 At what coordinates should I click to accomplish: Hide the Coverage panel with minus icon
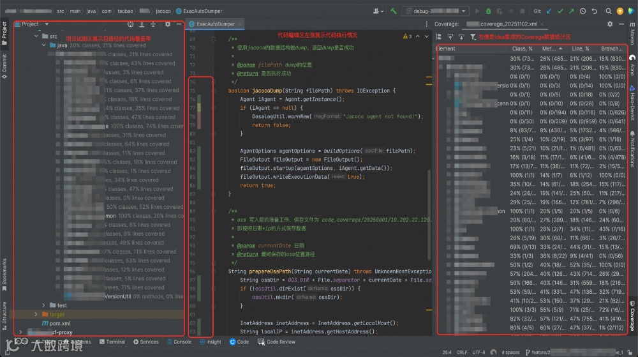(621, 24)
